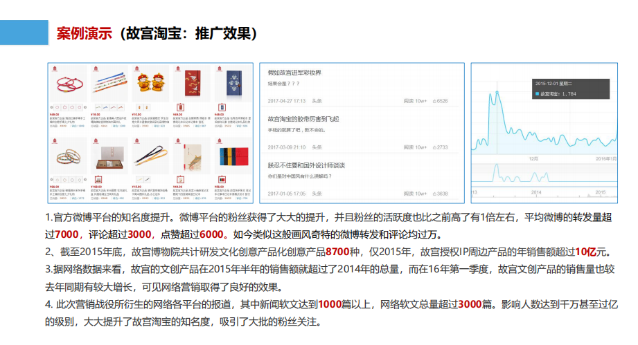Click the like icon showing 6526

click(434, 101)
